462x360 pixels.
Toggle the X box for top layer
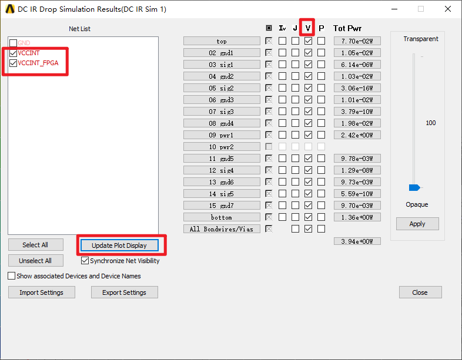[x=269, y=41]
